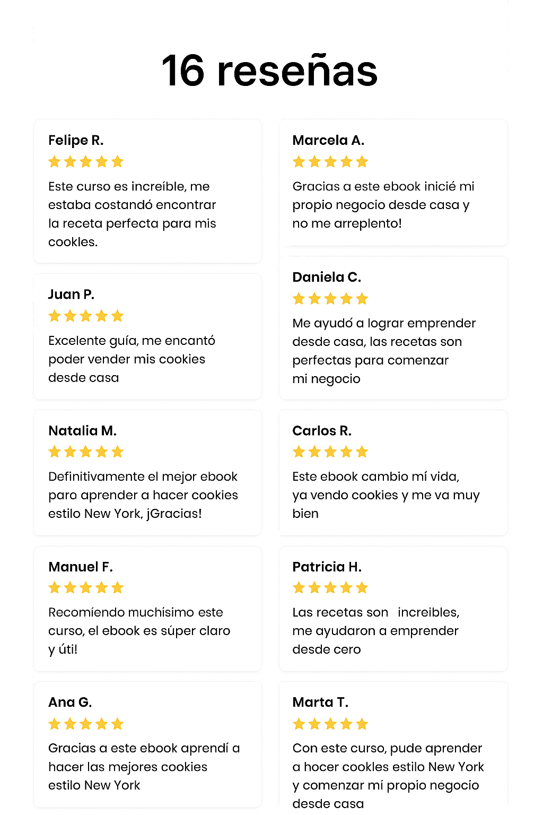Viewport: 543px width, 815px height.
Task: Click Manuel F.'s review recommending the course
Action: tap(139, 631)
